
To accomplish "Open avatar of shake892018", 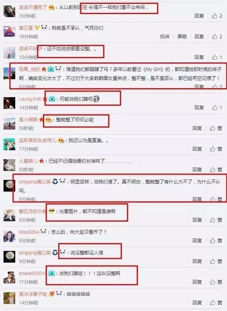I will click(x=9, y=277).
